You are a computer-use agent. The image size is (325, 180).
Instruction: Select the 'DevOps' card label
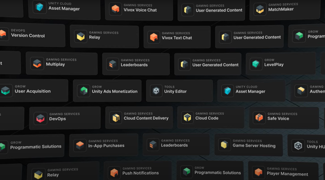pos(57,119)
